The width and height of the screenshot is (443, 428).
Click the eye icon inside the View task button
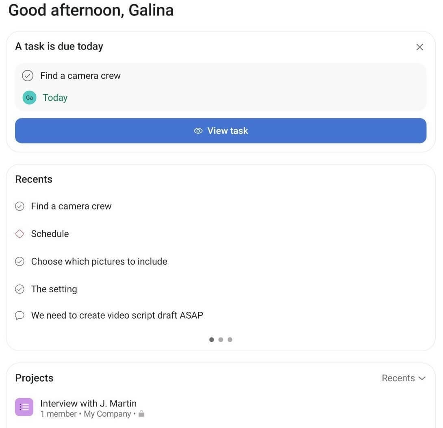[198, 130]
